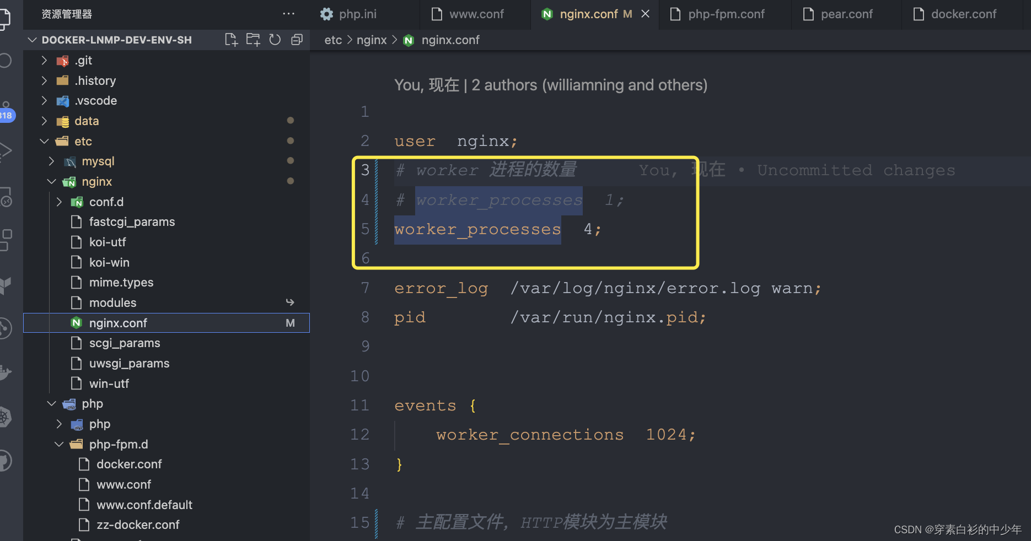The image size is (1031, 541).
Task: Collapse the etc folder
Action: coord(44,142)
